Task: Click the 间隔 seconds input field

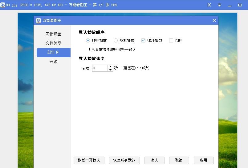Action: [x=100, y=68]
